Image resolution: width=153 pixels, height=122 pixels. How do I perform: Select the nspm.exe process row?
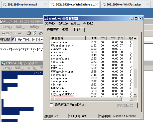92,65
